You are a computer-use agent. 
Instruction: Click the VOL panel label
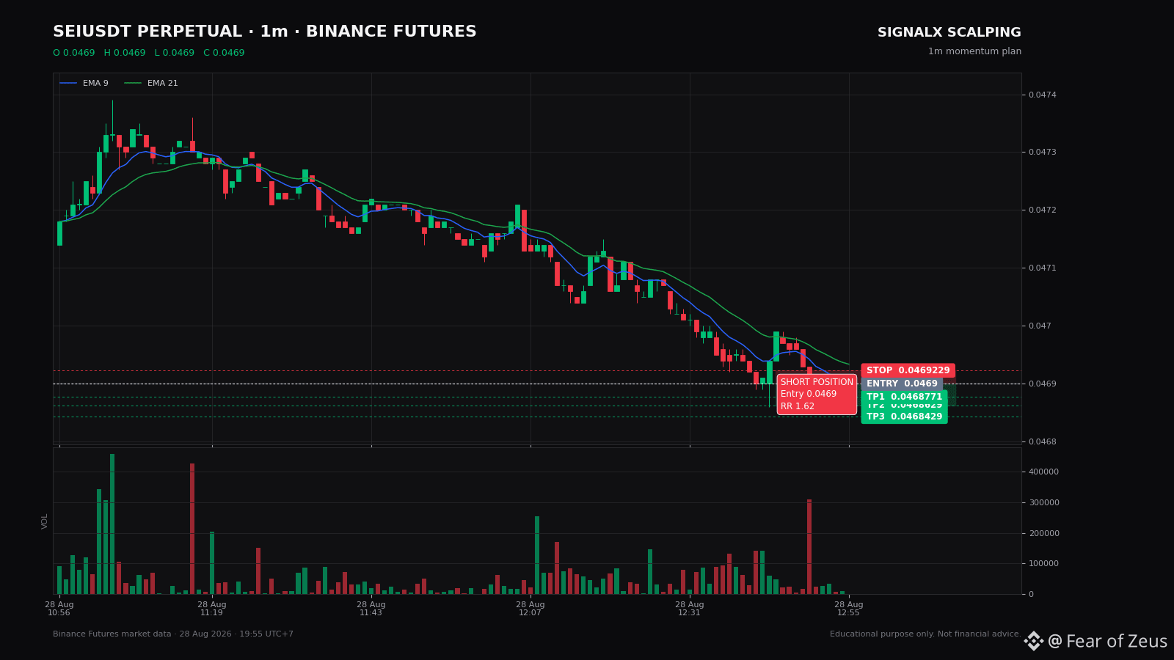pyautogui.click(x=45, y=521)
